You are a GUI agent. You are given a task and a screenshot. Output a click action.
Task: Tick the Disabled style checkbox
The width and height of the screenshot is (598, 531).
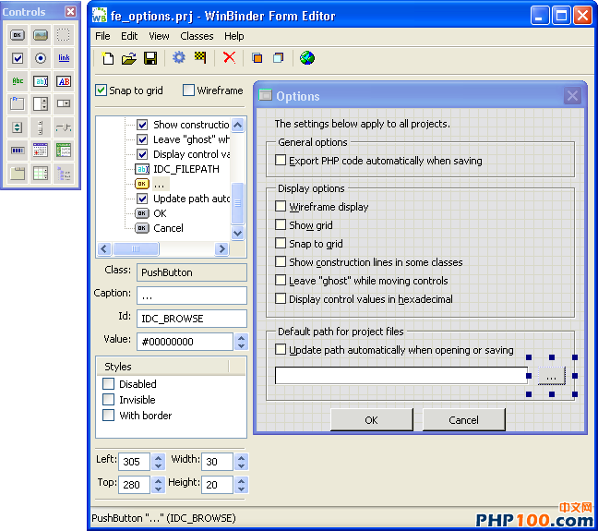point(109,384)
